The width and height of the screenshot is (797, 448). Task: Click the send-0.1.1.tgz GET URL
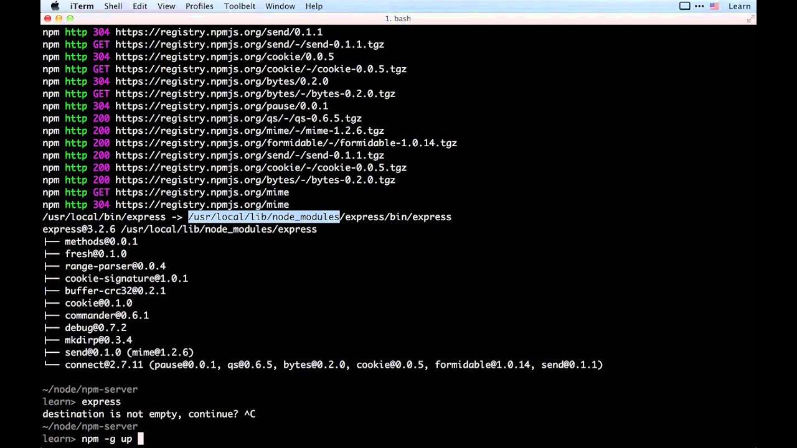click(x=250, y=45)
